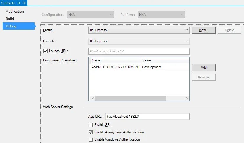Open the Configuration dropdown

(x=90, y=14)
